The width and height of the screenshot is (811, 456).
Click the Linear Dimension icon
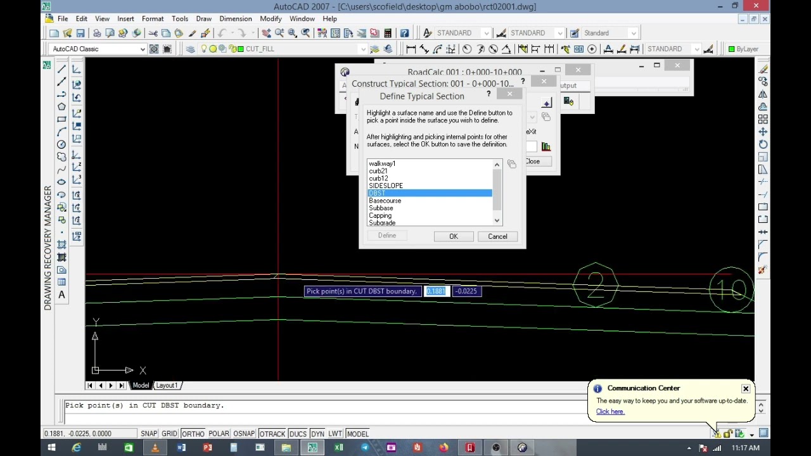click(x=411, y=49)
